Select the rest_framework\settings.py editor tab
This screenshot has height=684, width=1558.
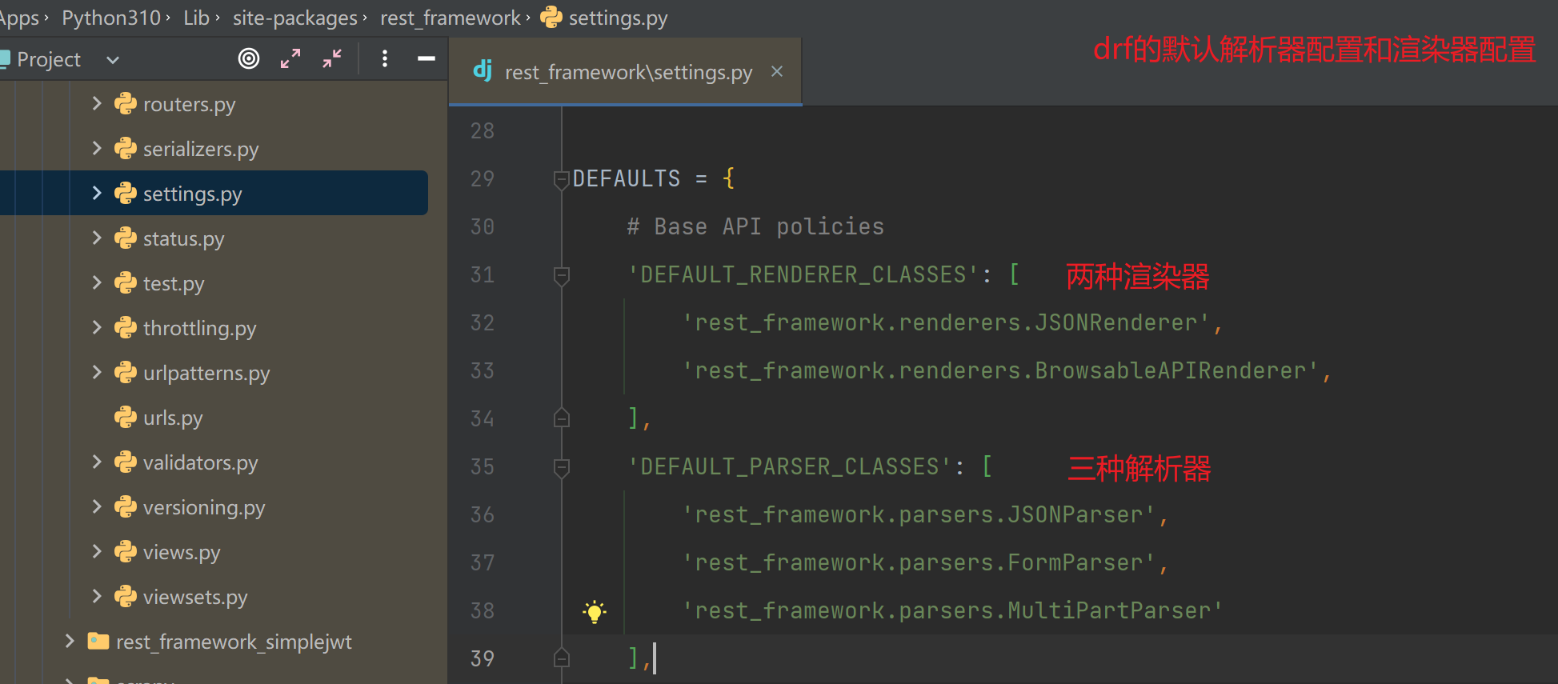(x=625, y=72)
